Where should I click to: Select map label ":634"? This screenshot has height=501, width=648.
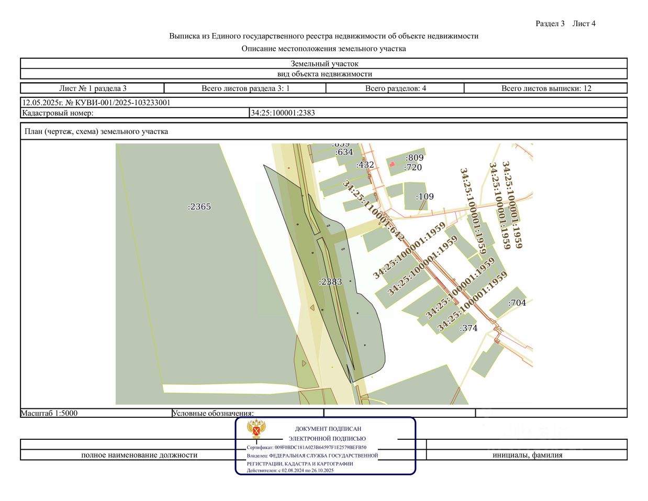point(344,152)
